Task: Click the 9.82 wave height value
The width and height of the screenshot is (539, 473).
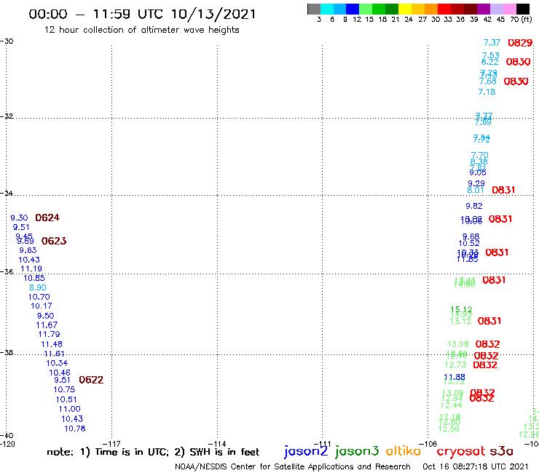Action: (x=474, y=206)
